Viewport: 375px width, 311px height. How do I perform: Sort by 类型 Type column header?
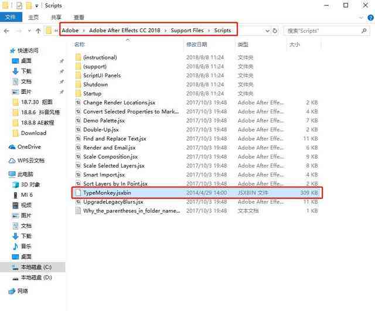243,45
